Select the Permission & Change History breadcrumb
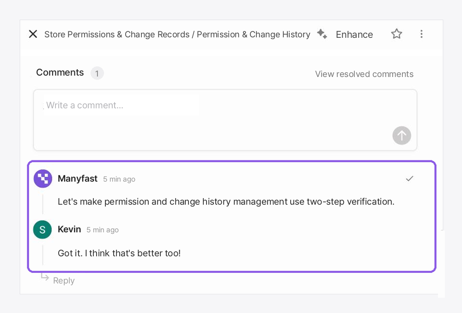The image size is (462, 313). [253, 35]
